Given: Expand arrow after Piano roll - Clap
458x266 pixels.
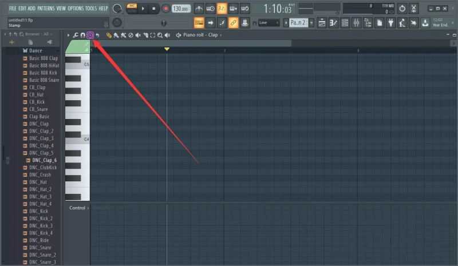Looking at the screenshot, I should (x=220, y=35).
